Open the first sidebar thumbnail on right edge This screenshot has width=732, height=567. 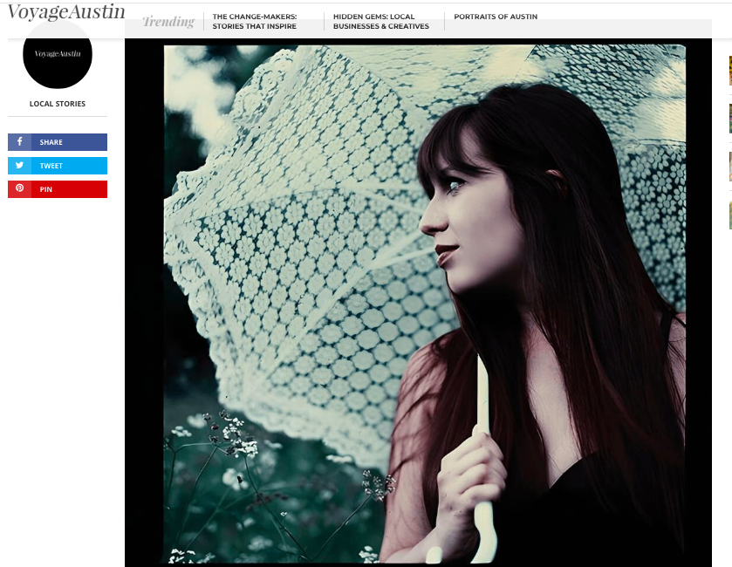729,71
